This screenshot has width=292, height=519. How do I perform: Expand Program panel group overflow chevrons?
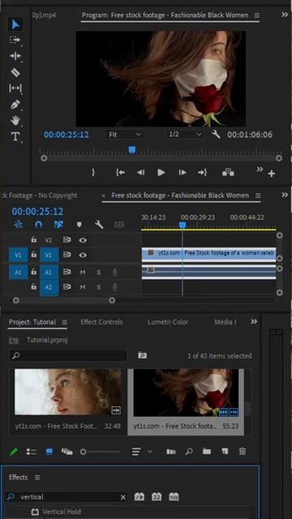pos(285,15)
